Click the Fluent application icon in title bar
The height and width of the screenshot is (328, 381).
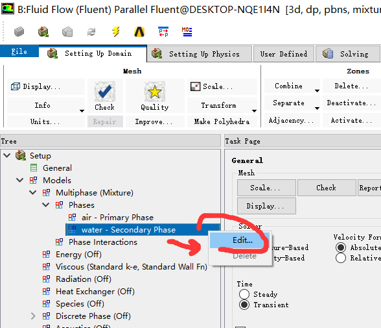tap(8, 9)
